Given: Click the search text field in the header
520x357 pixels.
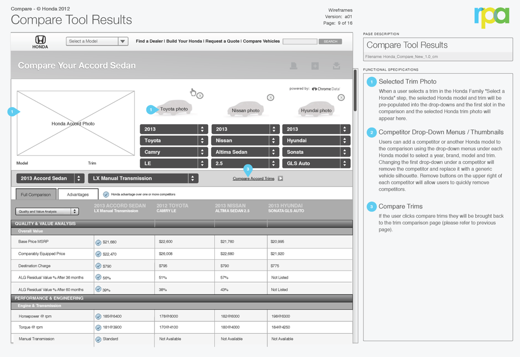Looking at the screenshot, I should click(300, 42).
